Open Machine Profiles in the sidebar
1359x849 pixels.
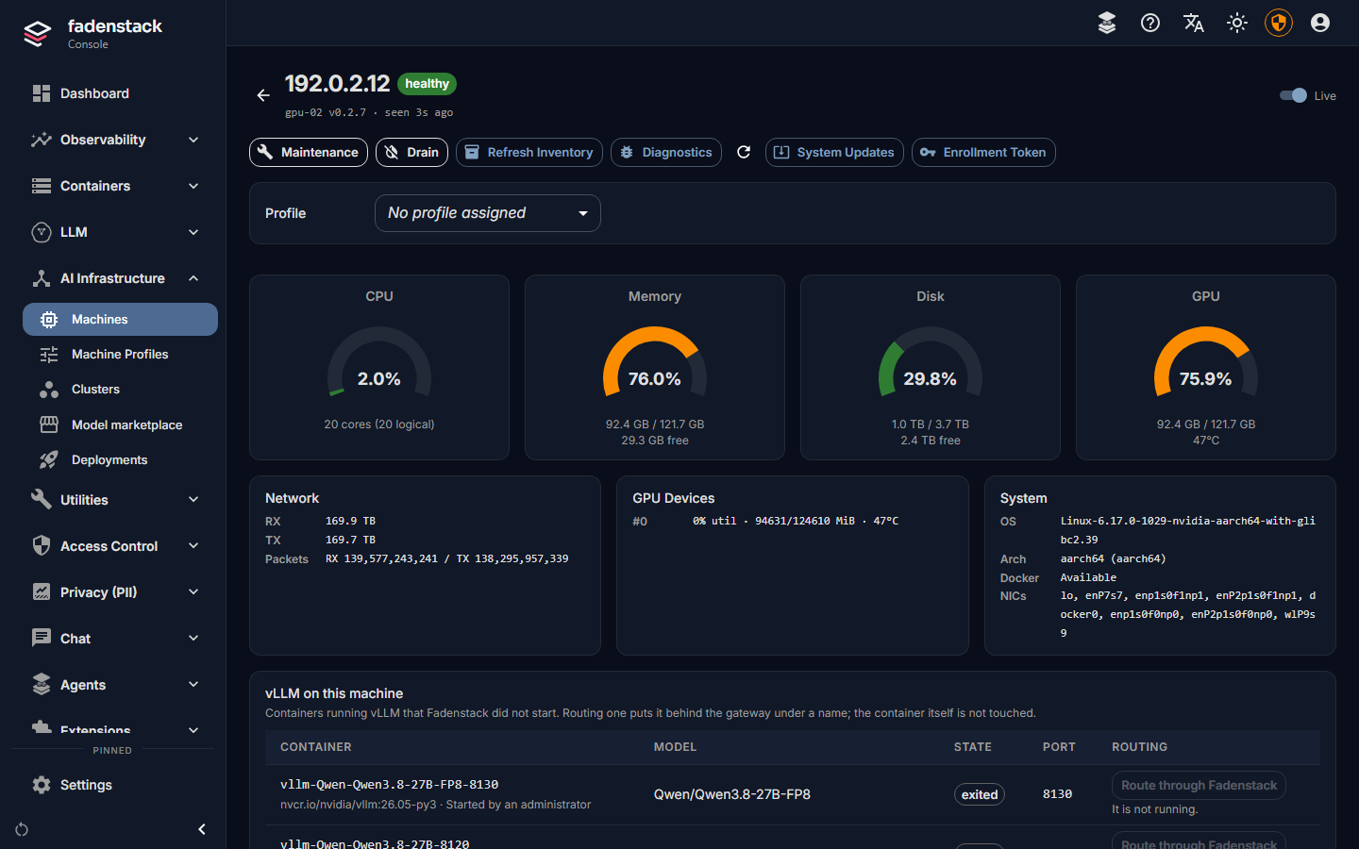(x=120, y=354)
